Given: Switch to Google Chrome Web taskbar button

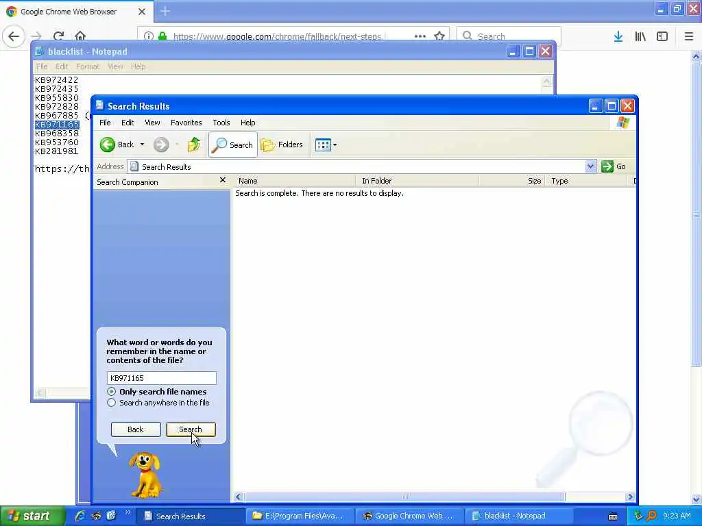Looking at the screenshot, I should (409, 516).
